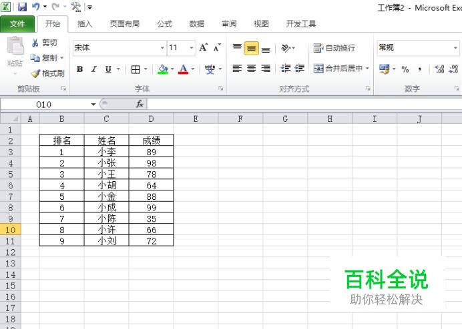Toggle middle vertical alignment
The width and height of the screenshot is (462, 329).
pyautogui.click(x=251, y=48)
